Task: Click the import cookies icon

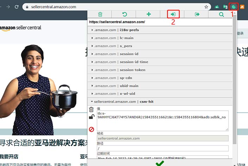Action: pyautogui.click(x=173, y=14)
